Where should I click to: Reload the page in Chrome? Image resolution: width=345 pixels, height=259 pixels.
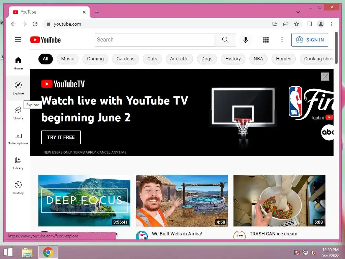click(35, 24)
